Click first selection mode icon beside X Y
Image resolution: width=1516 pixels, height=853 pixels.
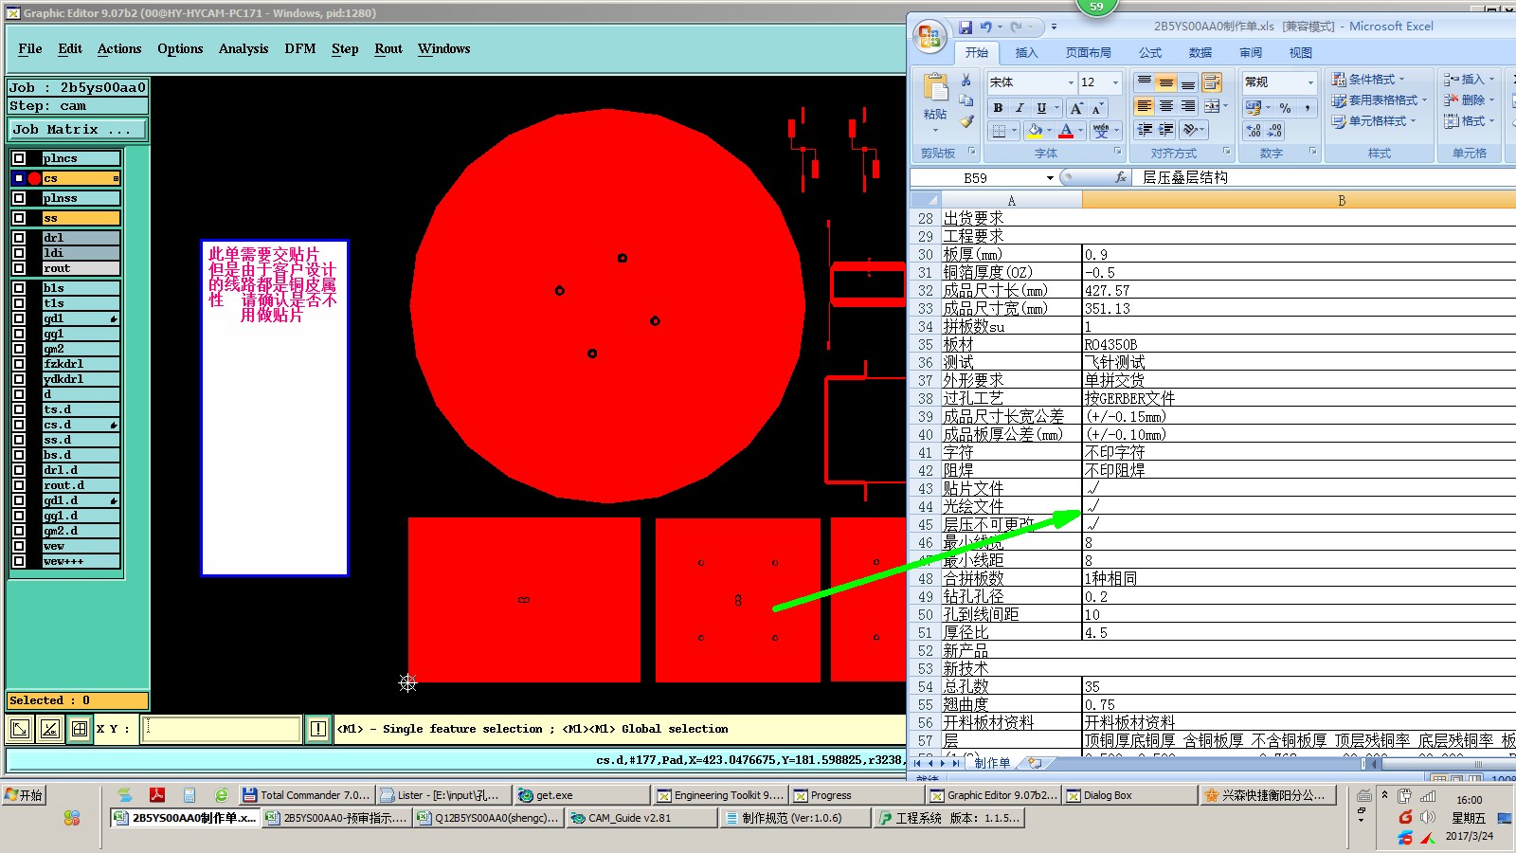[x=19, y=728]
